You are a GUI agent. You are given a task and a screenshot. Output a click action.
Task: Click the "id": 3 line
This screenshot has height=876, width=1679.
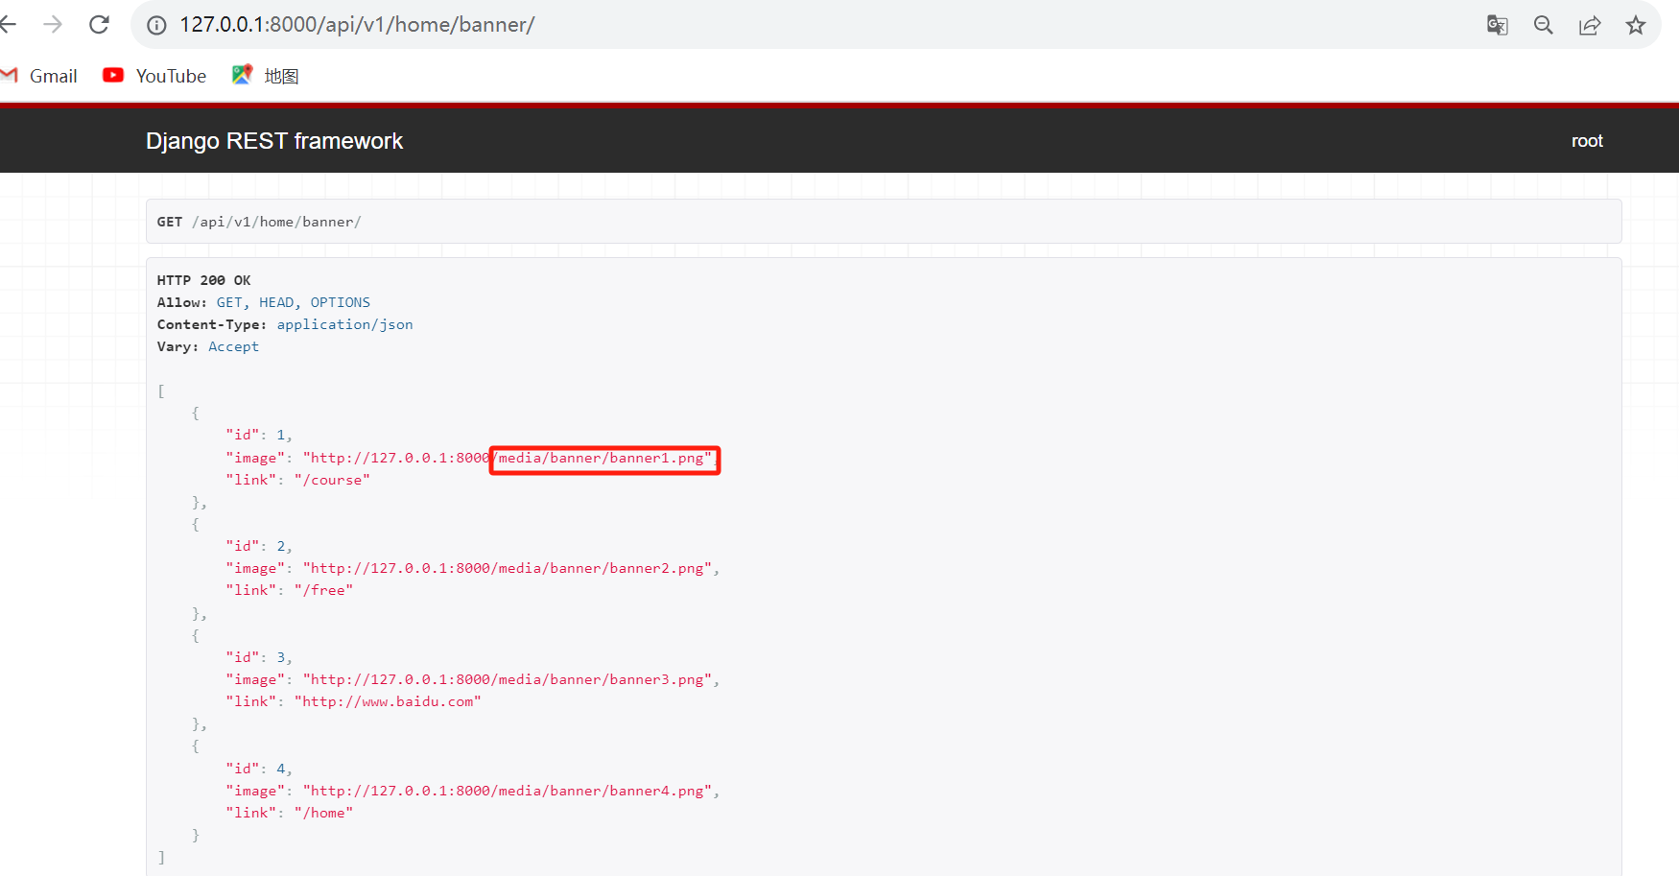tap(259, 657)
